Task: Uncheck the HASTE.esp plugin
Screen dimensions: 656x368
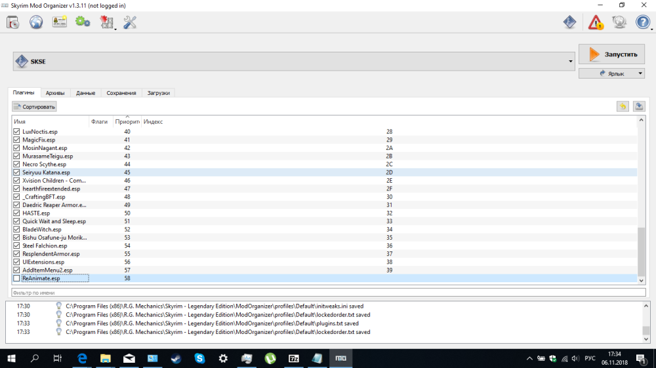Action: coord(16,213)
